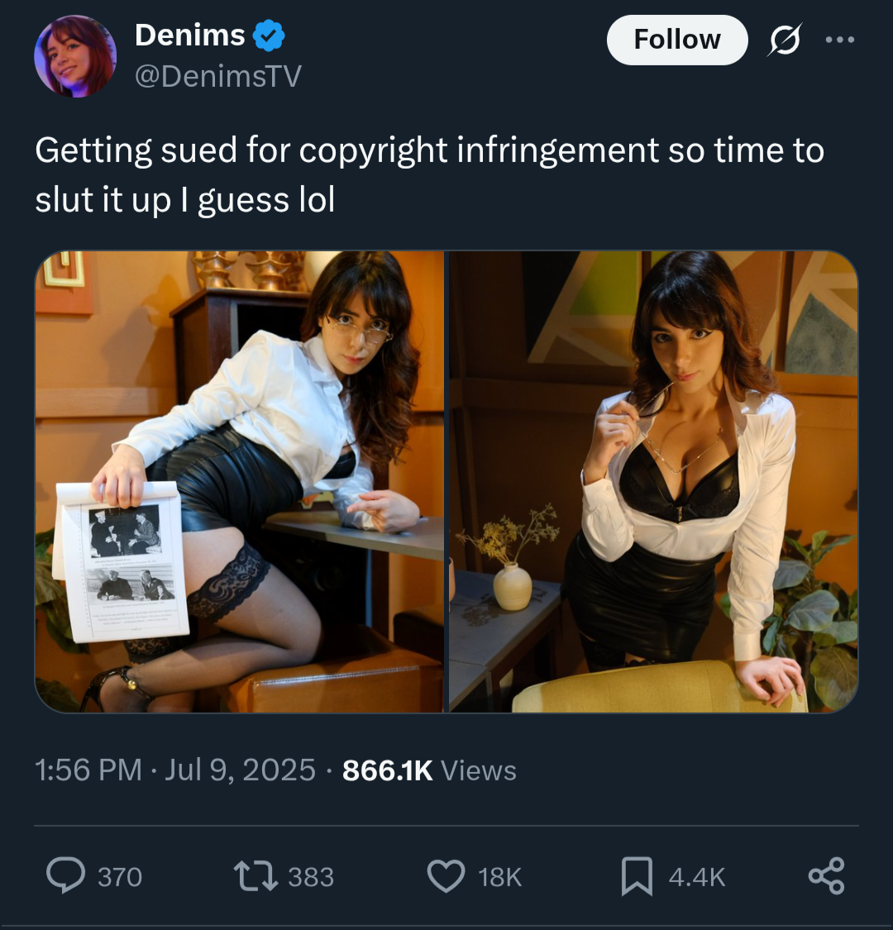Open the three-dot more options menu
This screenshot has width=893, height=930.
tap(840, 40)
